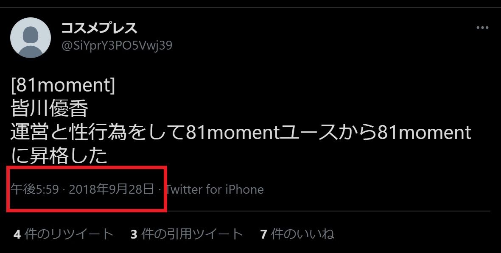Click the bold number 3 quote count
501x253 pixels.
point(134,234)
